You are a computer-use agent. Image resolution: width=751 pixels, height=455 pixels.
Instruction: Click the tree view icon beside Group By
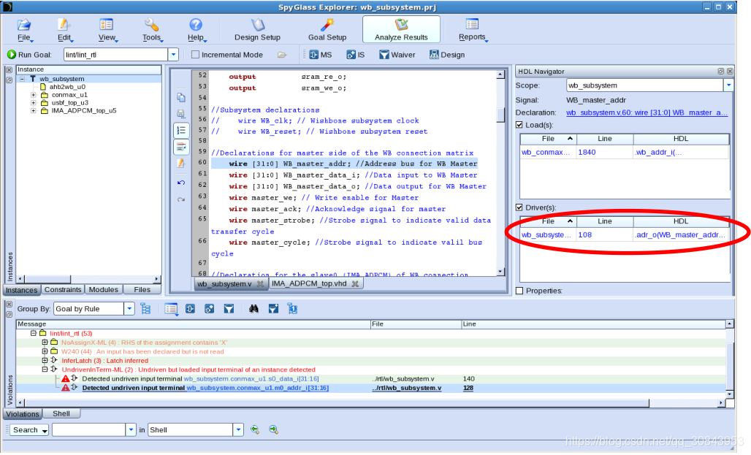145,309
